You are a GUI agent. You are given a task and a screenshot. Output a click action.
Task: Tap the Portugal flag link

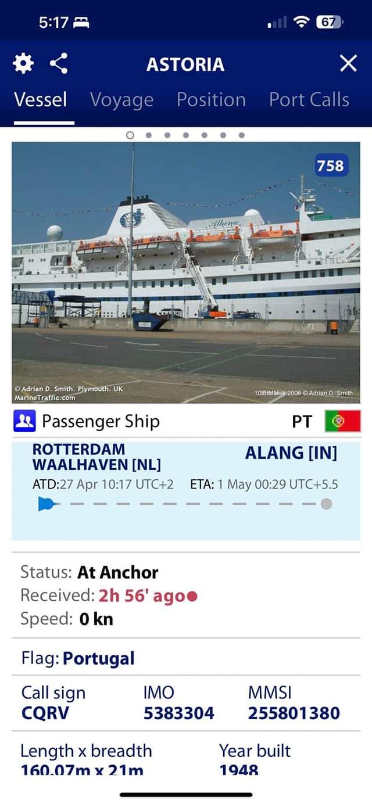coord(98,658)
